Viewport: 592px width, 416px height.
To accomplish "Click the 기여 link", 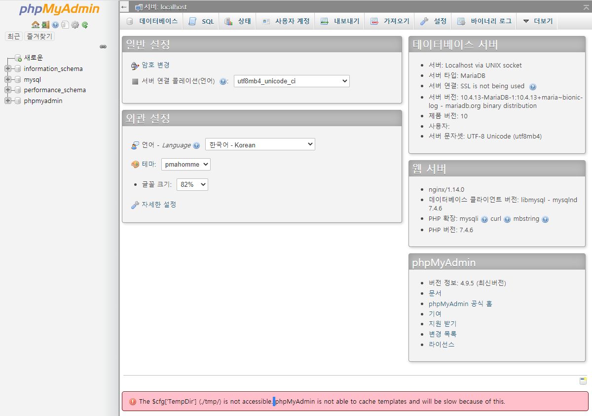I will [x=435, y=314].
